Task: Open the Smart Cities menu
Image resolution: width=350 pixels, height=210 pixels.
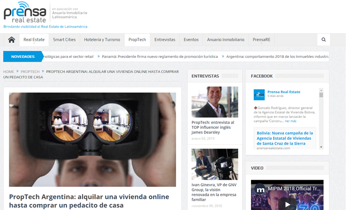Action: (64, 40)
